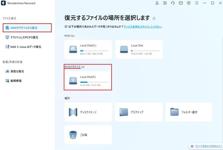Viewport: 223px width, 150px height.
Task: Open the list menu icon in title bar
Action: [x=197, y=3]
